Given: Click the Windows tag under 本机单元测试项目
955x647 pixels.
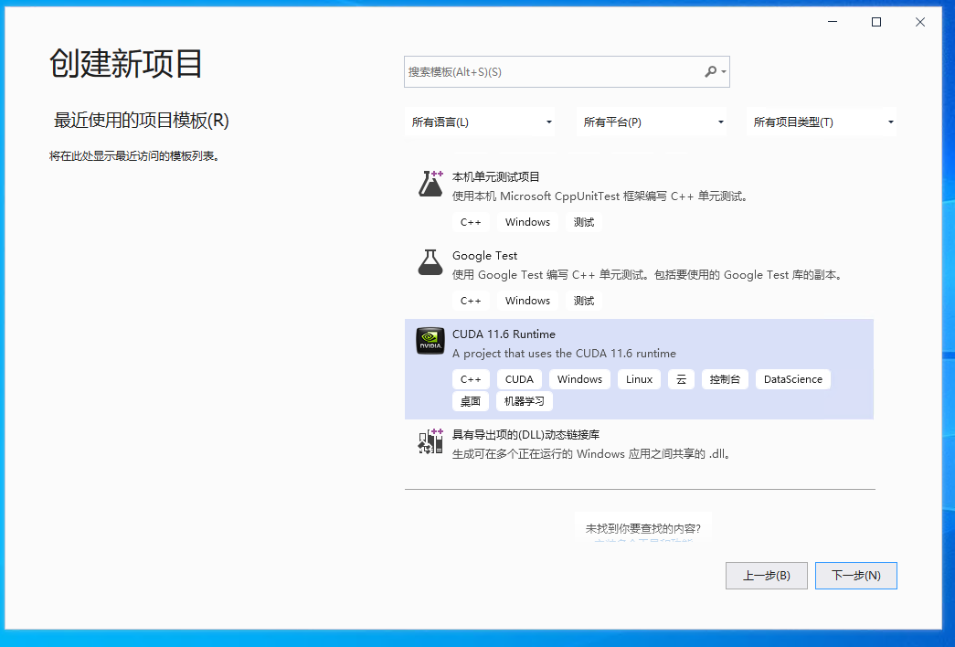Looking at the screenshot, I should (527, 222).
